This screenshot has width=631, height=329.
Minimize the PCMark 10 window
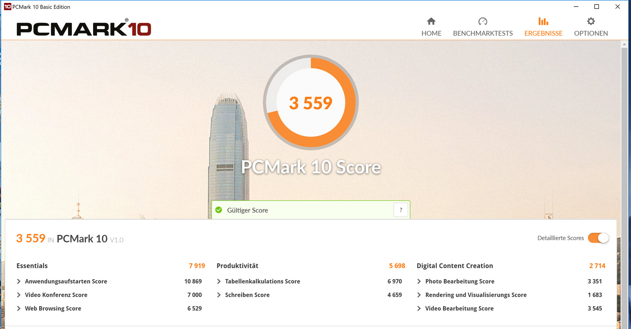coord(576,7)
